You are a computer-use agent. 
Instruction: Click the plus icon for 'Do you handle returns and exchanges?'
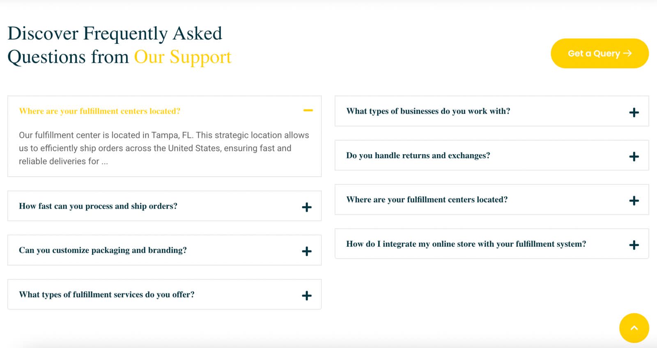tap(634, 157)
